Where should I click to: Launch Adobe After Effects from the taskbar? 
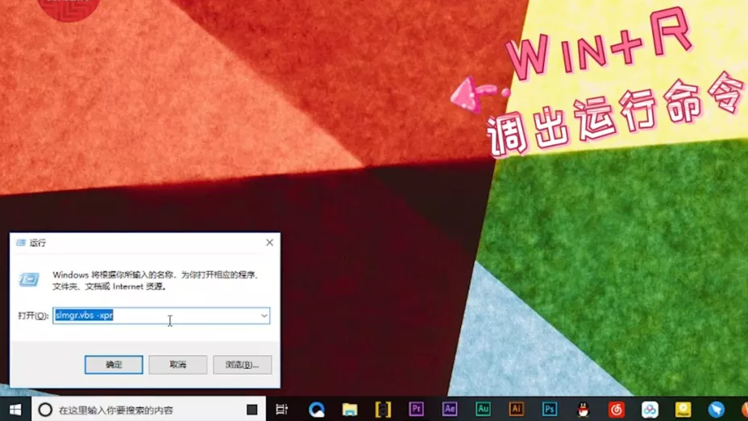(x=450, y=409)
